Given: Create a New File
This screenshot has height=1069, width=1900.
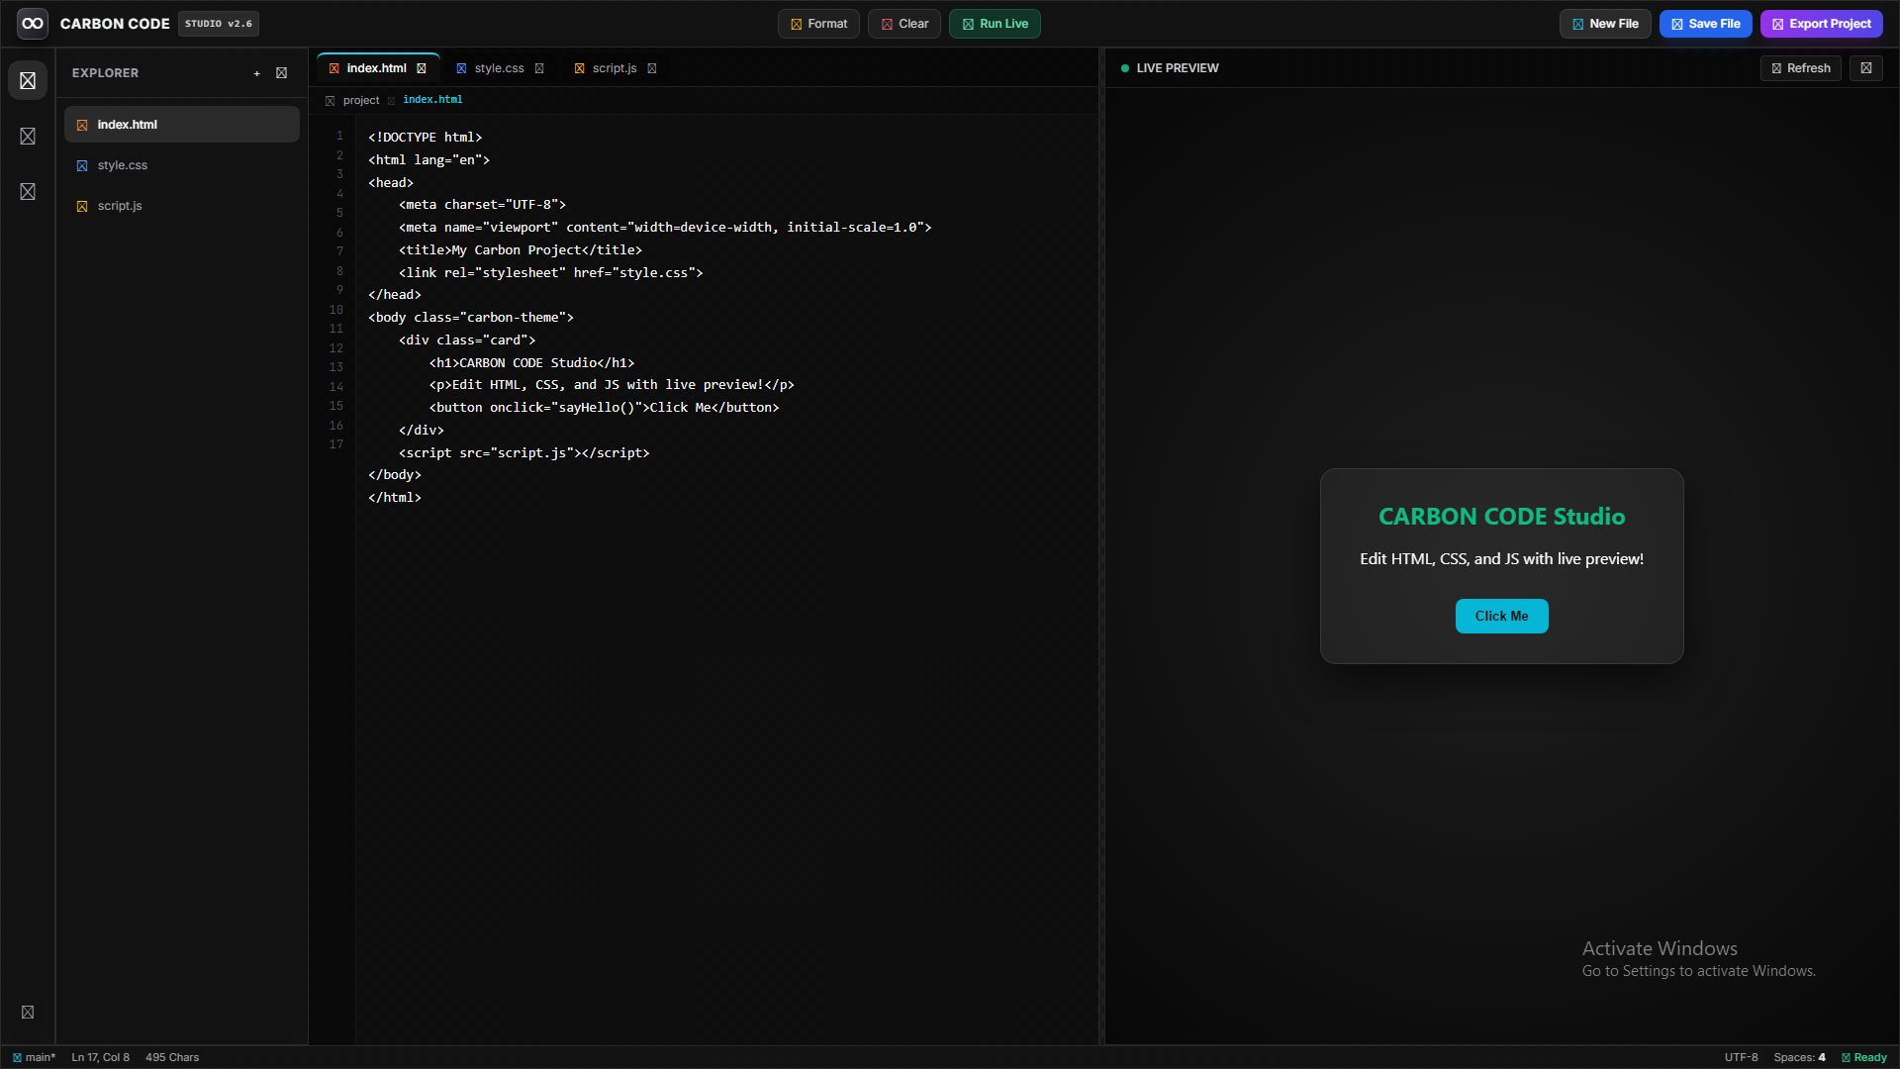Looking at the screenshot, I should pyautogui.click(x=1605, y=24).
